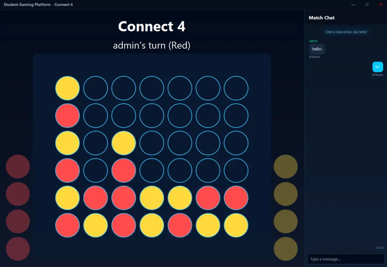The image size is (387, 267).
Task: Click the bottom-row red disc in column five
Action: click(x=180, y=225)
